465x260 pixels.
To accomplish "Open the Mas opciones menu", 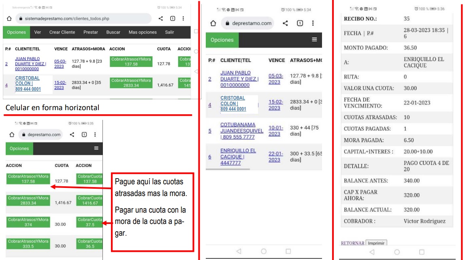I will pyautogui.click(x=143, y=32).
